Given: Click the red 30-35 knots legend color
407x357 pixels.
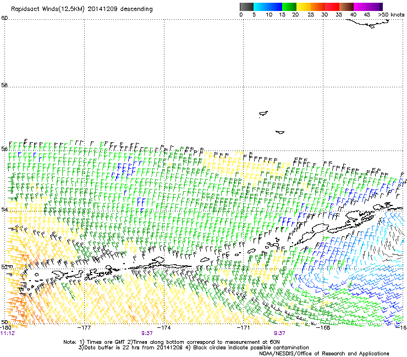Looking at the screenshot, I should [x=332, y=7].
